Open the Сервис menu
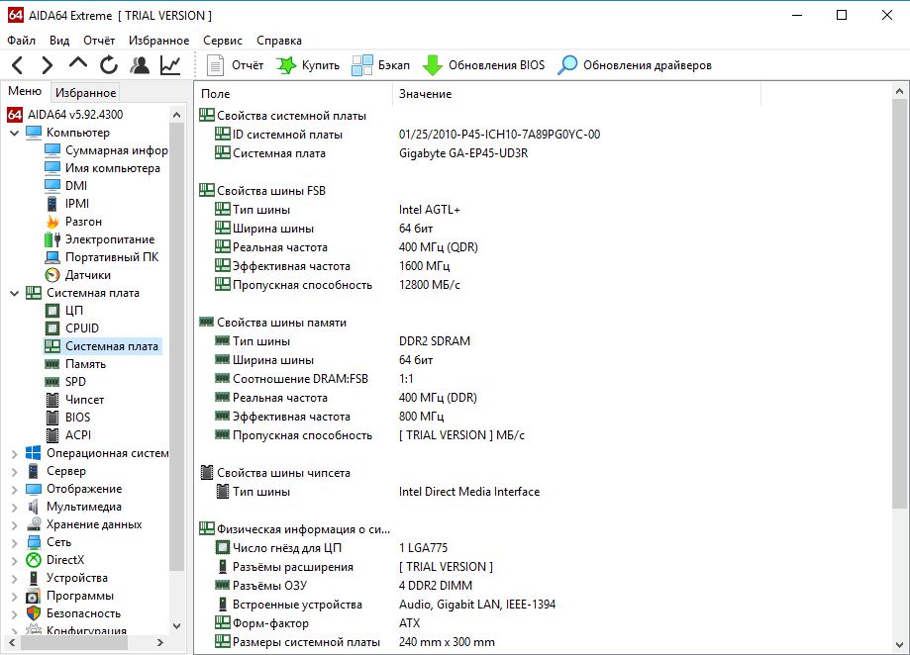Image resolution: width=910 pixels, height=655 pixels. (x=223, y=40)
